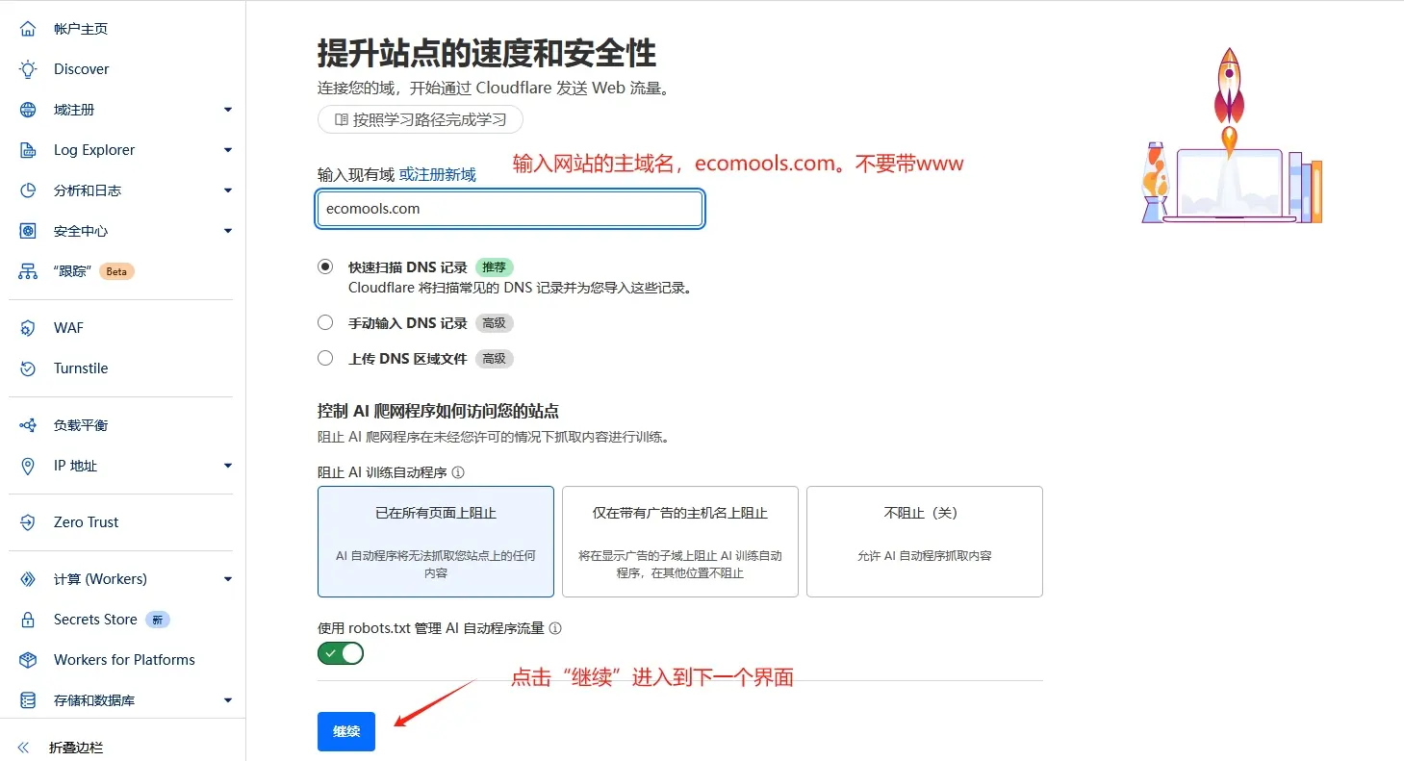Expand the 存储和数据库 submenu arrow
The width and height of the screenshot is (1404, 761).
point(228,700)
